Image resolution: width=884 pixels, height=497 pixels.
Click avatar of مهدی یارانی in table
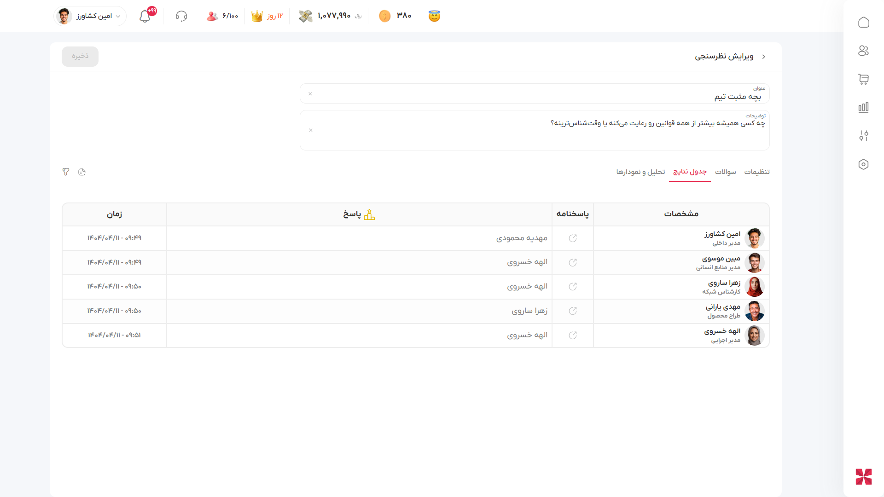click(x=755, y=311)
